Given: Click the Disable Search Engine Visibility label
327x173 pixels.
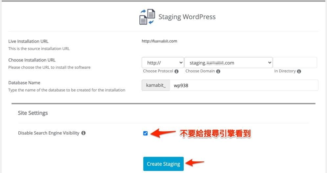Looking at the screenshot, I should coord(49,133).
